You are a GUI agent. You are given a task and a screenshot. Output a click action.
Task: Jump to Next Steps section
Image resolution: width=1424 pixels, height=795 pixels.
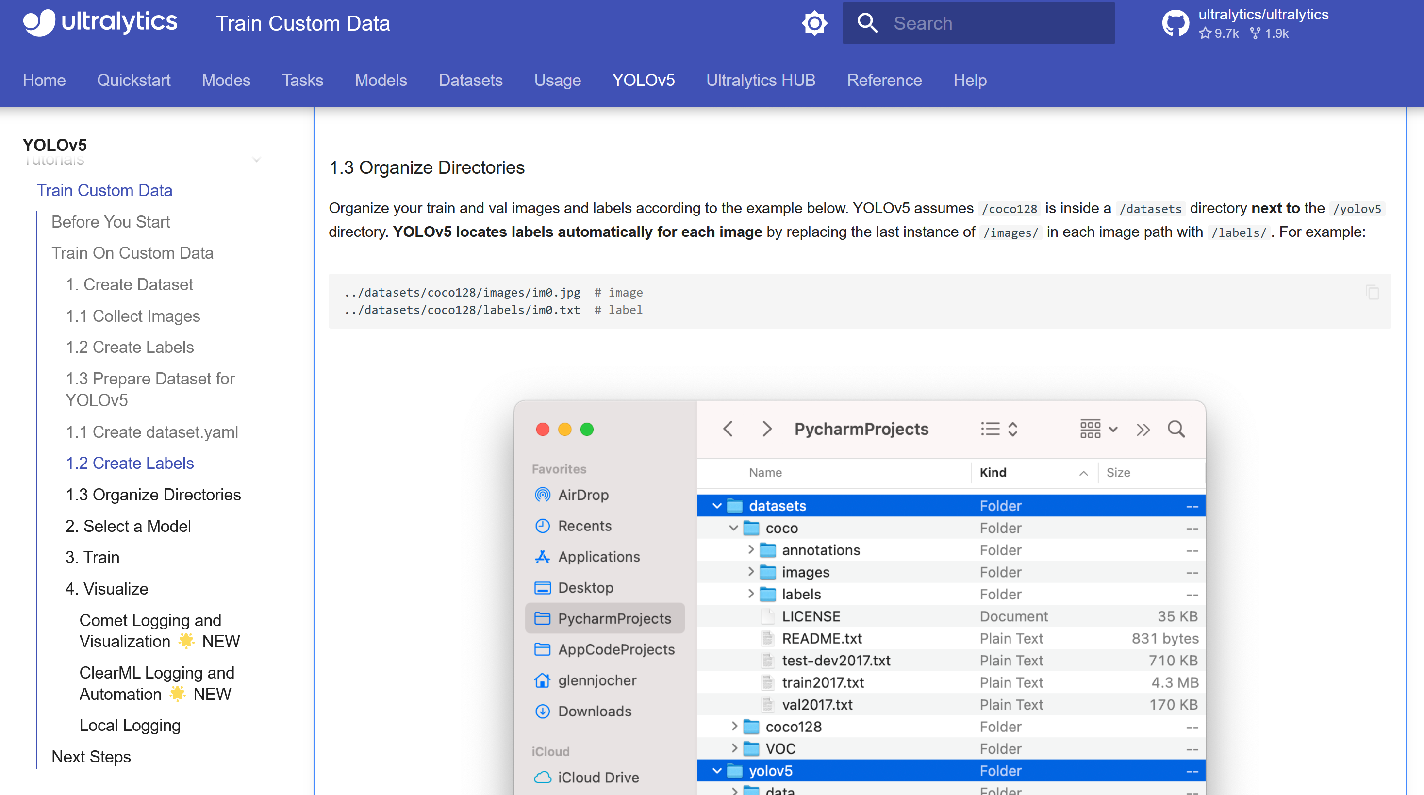click(91, 756)
